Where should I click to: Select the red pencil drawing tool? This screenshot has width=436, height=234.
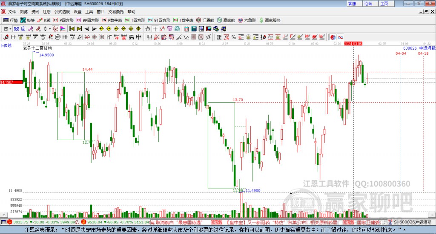pos(6,37)
